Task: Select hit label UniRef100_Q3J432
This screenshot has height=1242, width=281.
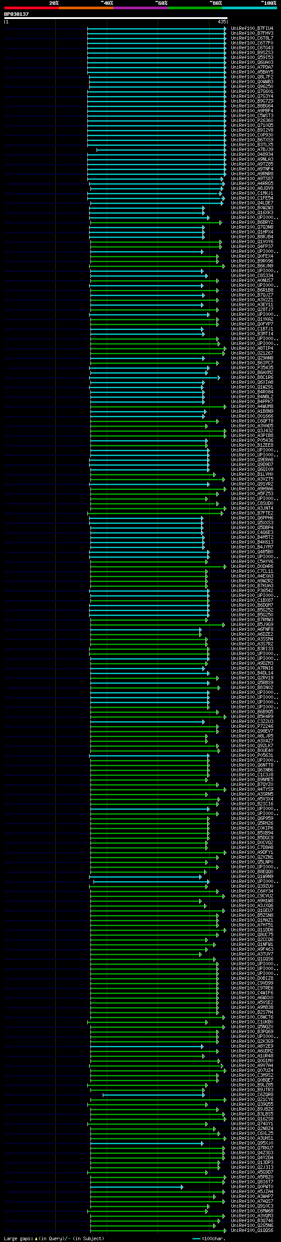Action: (x=252, y=431)
